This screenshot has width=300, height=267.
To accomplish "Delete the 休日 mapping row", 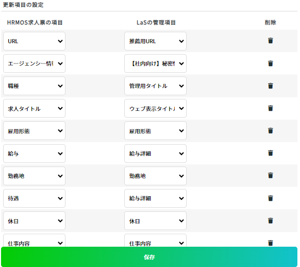I will click(270, 221).
